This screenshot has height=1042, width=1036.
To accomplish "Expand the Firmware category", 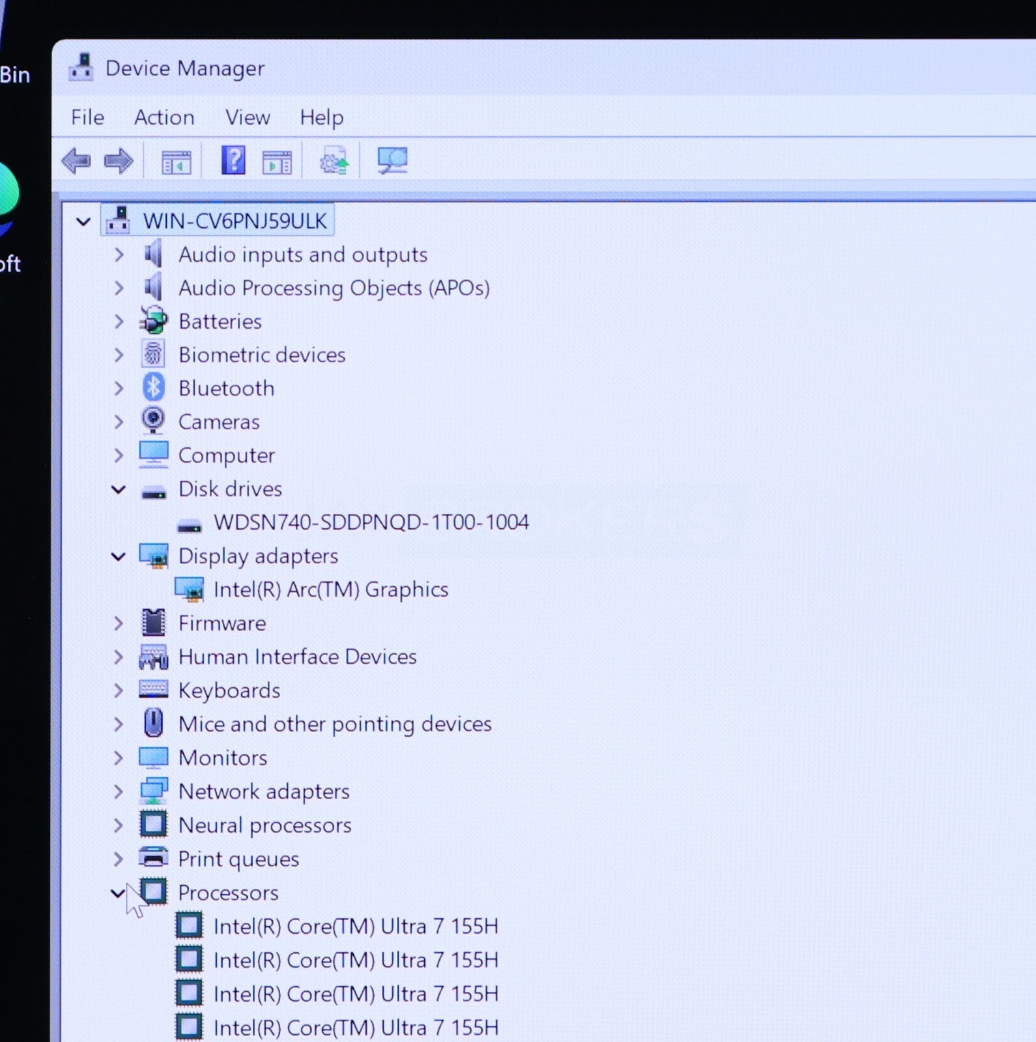I will (x=119, y=623).
